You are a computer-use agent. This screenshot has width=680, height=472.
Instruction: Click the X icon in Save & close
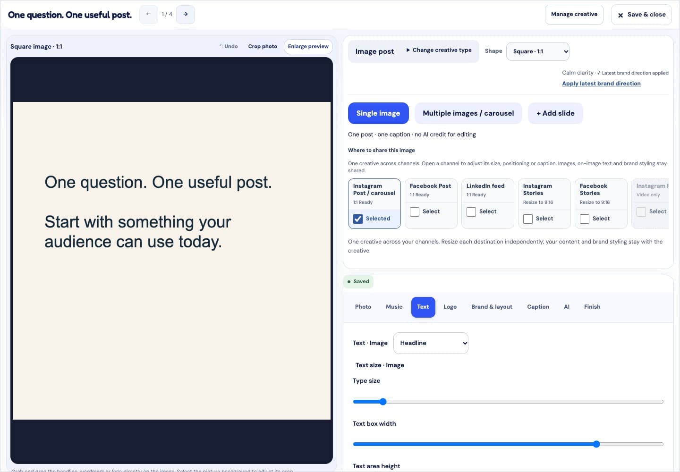(620, 15)
